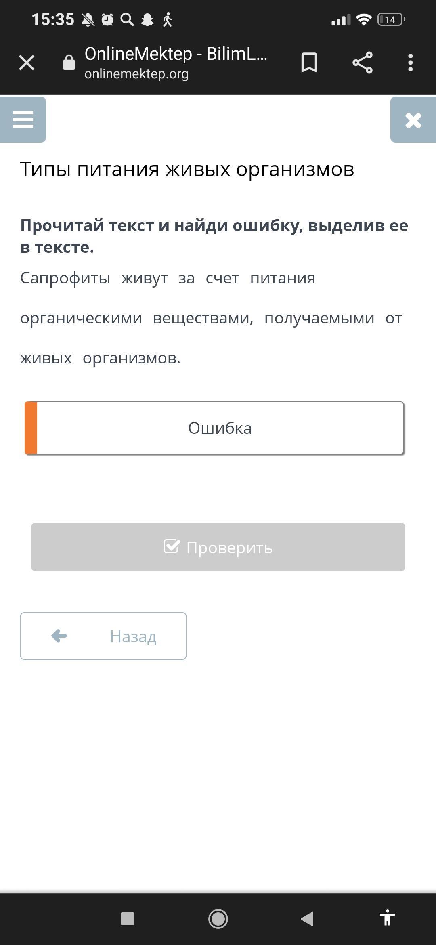Tap the word "получаемыми" in the text
Screen dimensions: 436x945
click(319, 318)
